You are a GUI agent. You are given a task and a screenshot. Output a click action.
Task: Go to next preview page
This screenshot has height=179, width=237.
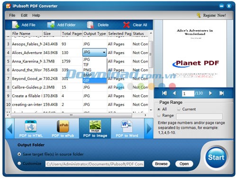[x=210, y=93]
